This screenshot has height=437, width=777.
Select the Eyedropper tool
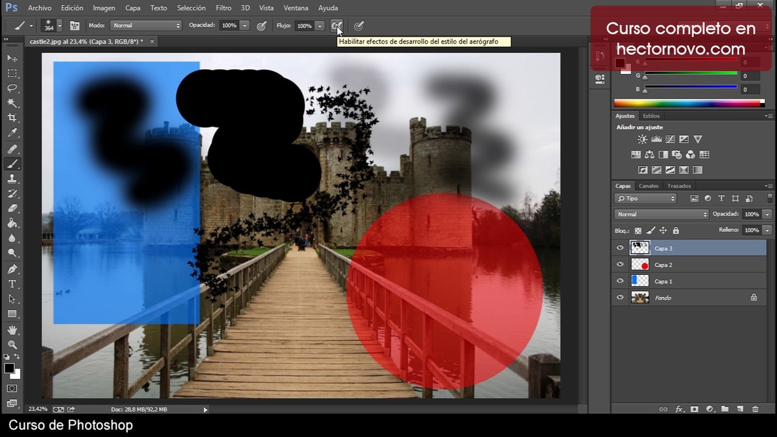click(12, 134)
